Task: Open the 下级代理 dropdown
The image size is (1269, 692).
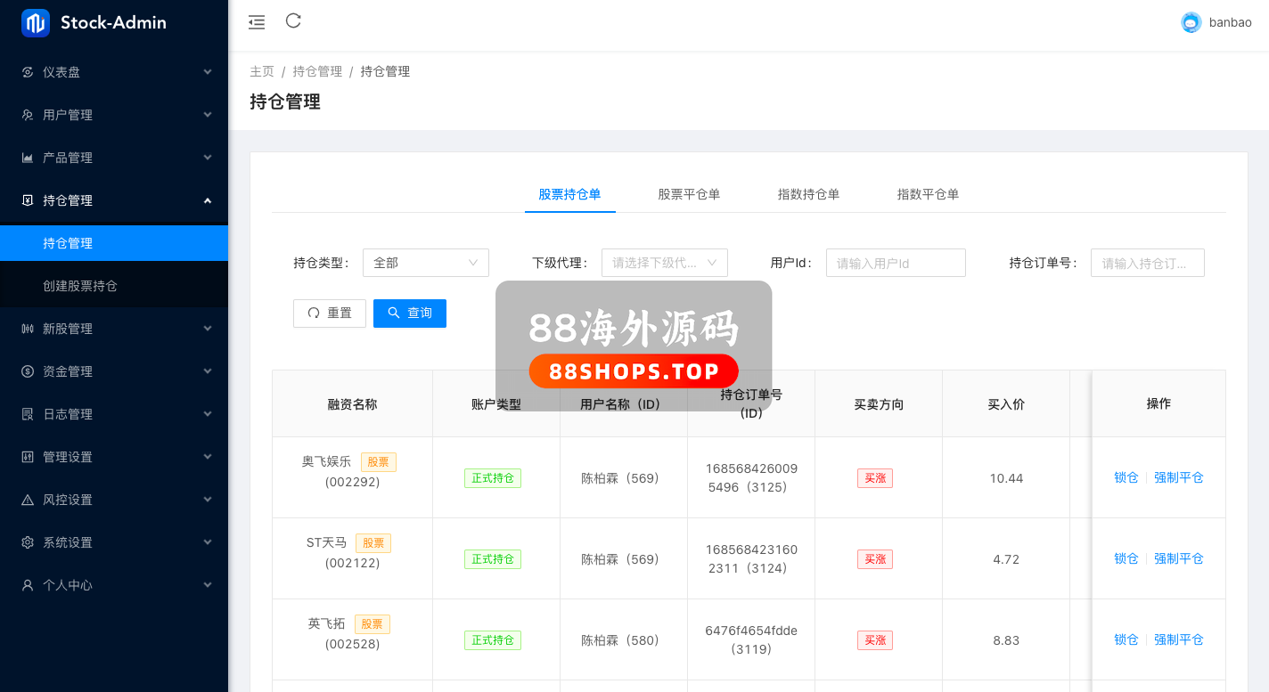Action: (664, 263)
